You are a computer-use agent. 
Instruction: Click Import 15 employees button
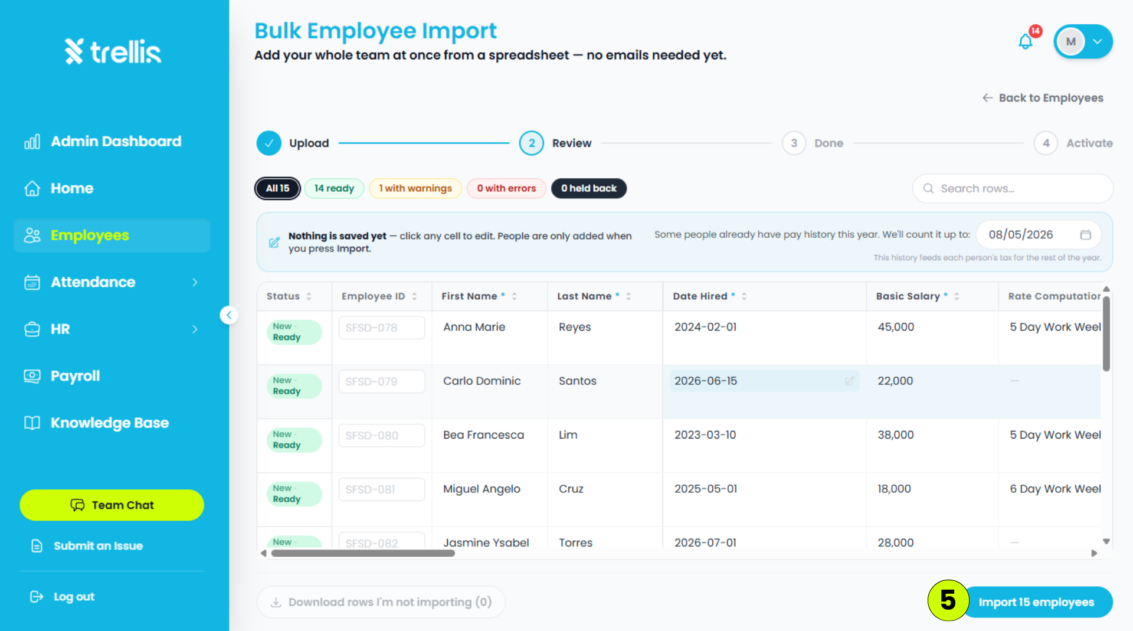point(1036,603)
